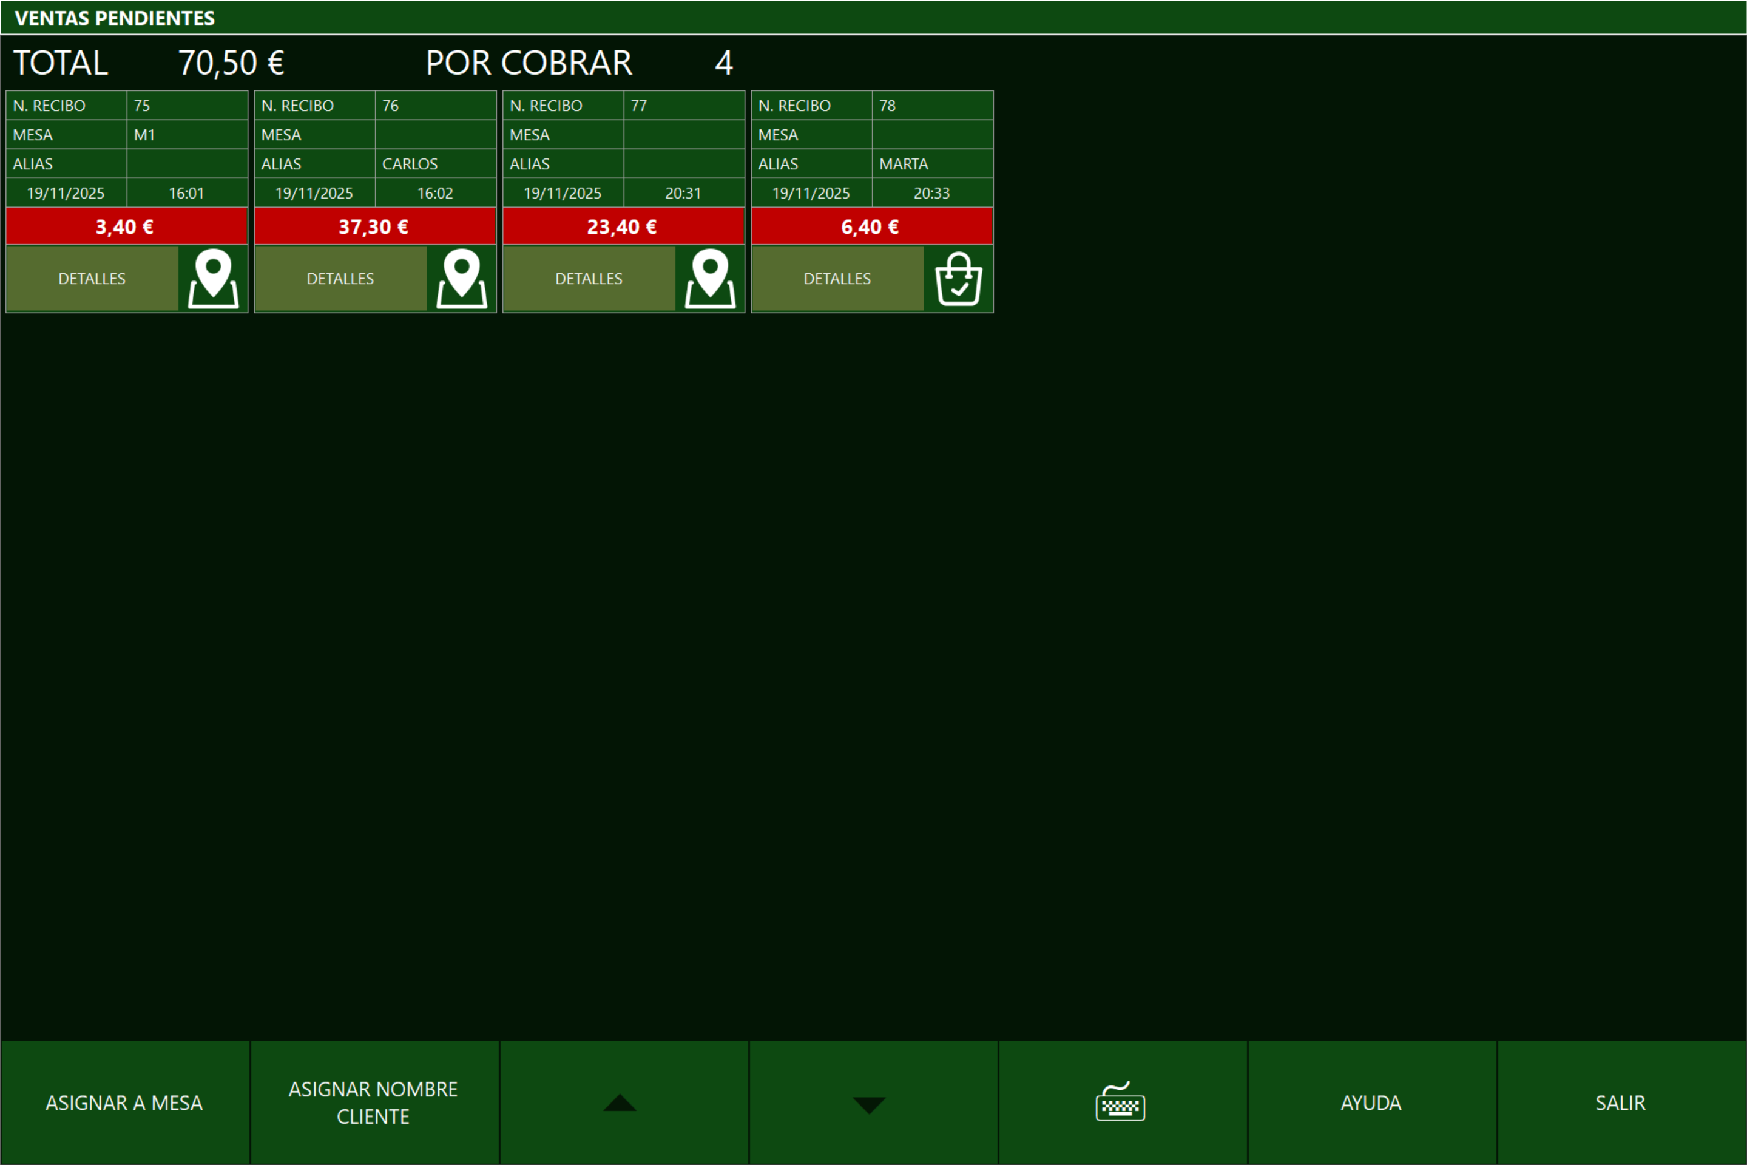Select table M1 cell on receipt 75
Image resolution: width=1747 pixels, height=1165 pixels.
tap(186, 135)
